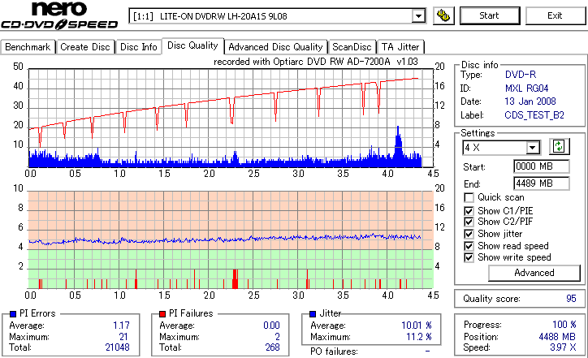Open the ScanDisc tab
The image size is (588, 358).
352,47
